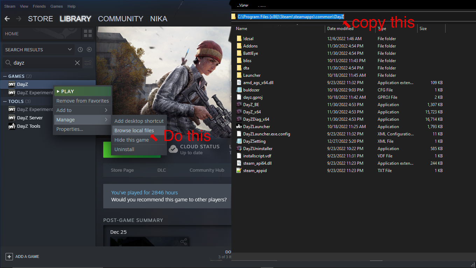Choose Browse local files in submenu
This screenshot has height=268, width=476.
click(139, 131)
